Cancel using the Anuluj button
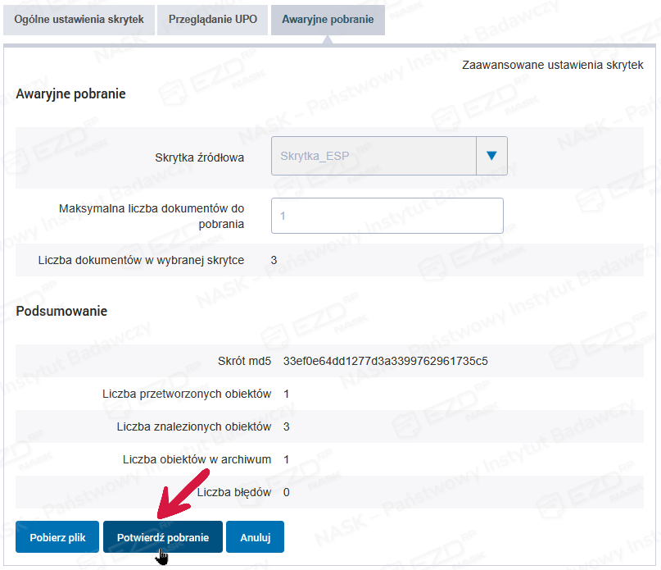661x570 pixels. click(255, 538)
